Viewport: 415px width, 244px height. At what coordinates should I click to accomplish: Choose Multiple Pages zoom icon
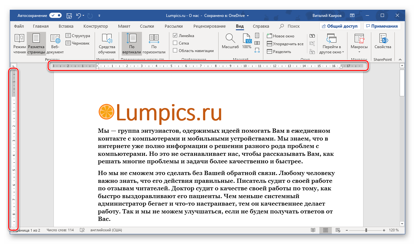pos(257,43)
